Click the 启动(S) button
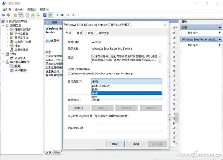This screenshot has width=223, height=160. [x=79, y=108]
